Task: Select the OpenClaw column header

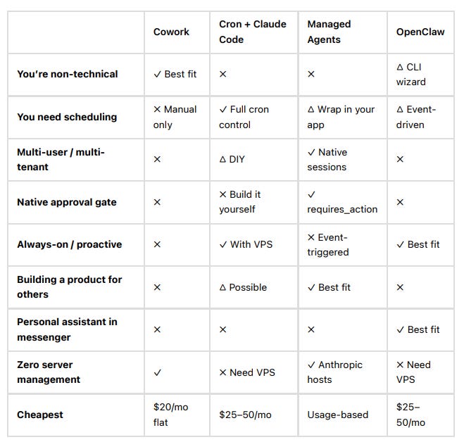Action: click(420, 32)
